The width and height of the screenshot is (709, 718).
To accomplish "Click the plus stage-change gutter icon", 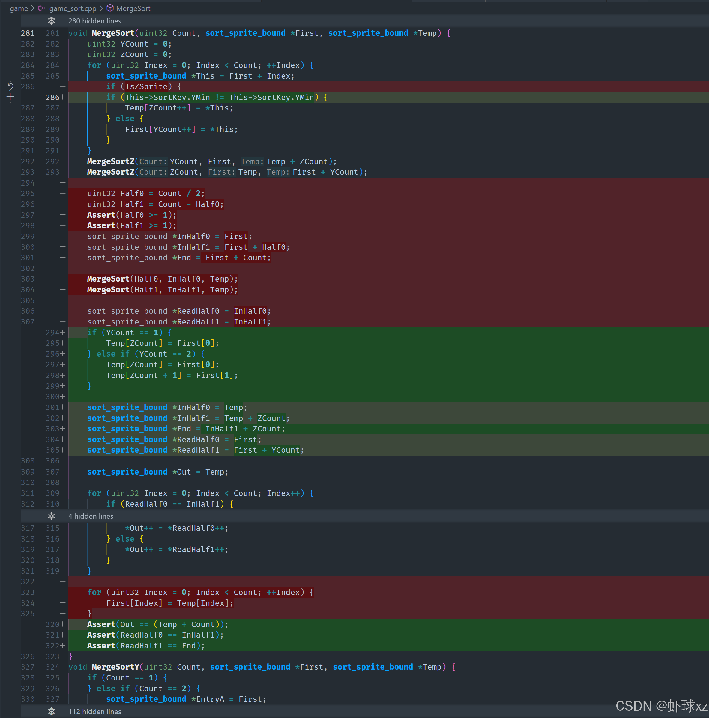I will point(10,97).
